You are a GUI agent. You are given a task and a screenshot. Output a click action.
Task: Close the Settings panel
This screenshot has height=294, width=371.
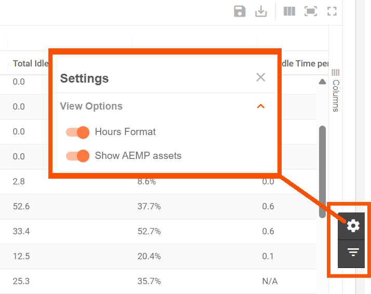pos(260,77)
